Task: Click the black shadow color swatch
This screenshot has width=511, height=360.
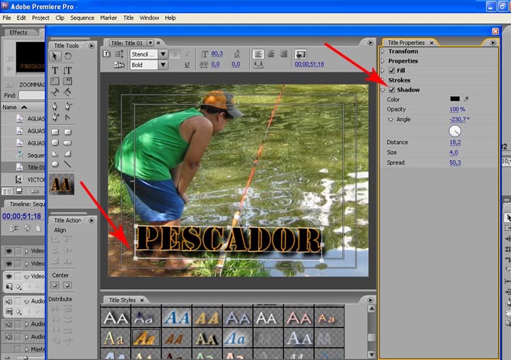Action: point(454,99)
